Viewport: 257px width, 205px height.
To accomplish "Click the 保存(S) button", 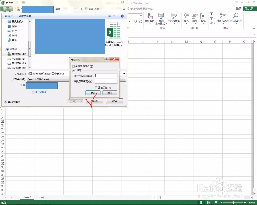I will click(95, 101).
